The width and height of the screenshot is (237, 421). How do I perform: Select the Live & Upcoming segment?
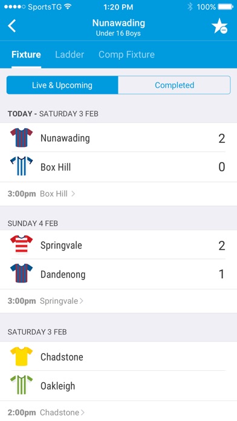62,85
